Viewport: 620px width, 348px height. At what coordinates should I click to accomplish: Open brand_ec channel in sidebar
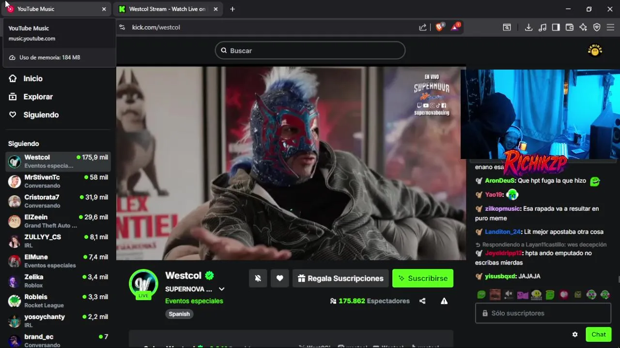[x=58, y=340]
